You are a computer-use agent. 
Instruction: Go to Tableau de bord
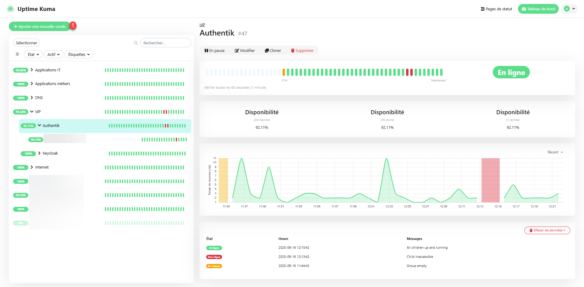coord(538,9)
